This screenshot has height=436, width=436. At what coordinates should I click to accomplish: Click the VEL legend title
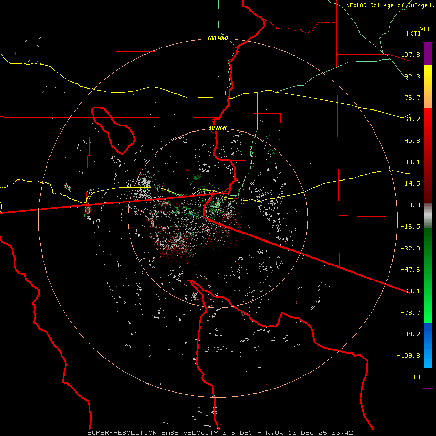coord(425,29)
